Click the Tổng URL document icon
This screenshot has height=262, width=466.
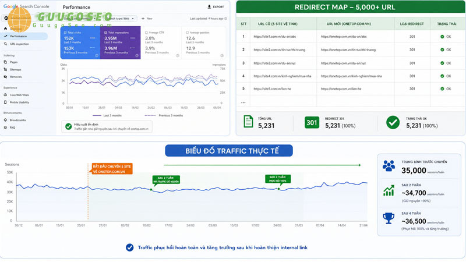click(x=248, y=122)
